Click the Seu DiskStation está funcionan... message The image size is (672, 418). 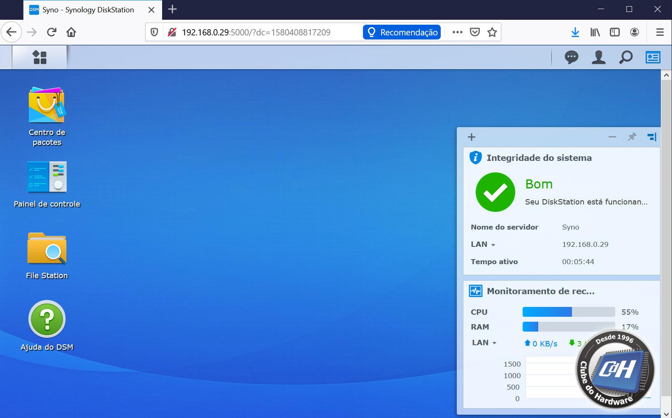(586, 202)
